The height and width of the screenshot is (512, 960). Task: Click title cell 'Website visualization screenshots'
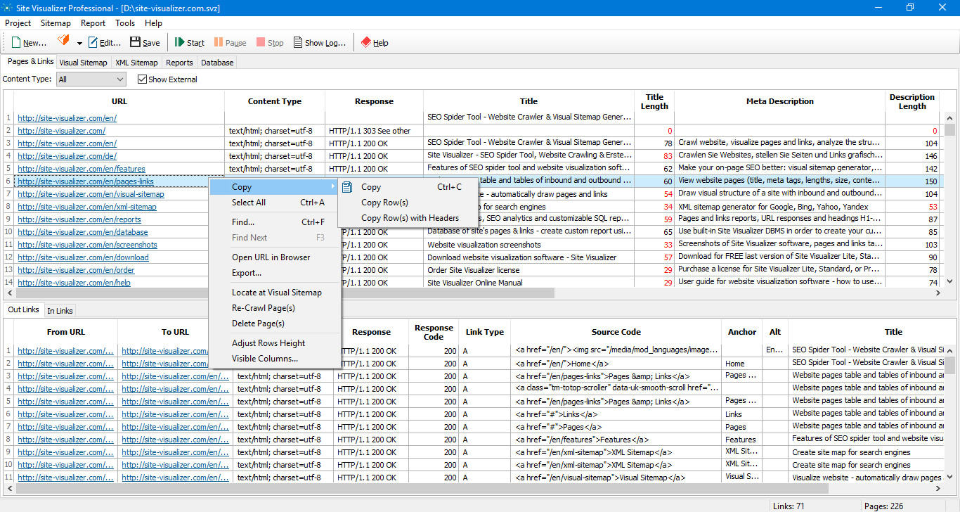(x=528, y=245)
